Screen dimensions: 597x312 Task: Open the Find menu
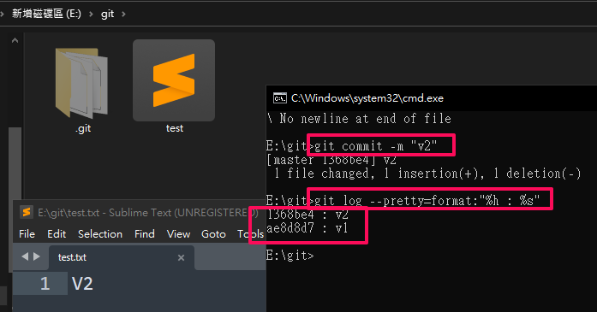tap(144, 233)
